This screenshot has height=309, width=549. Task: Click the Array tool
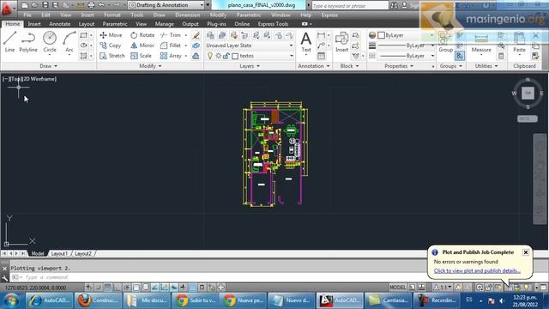tap(171, 56)
